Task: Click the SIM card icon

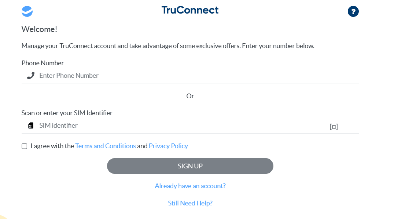Action: [x=31, y=125]
